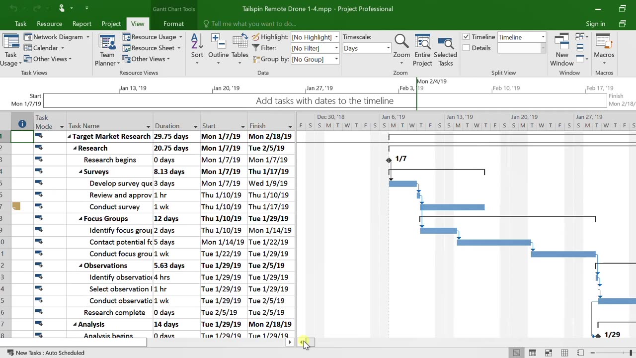This screenshot has width=636, height=358.
Task: Enable the Details checkbox
Action: pos(466,48)
